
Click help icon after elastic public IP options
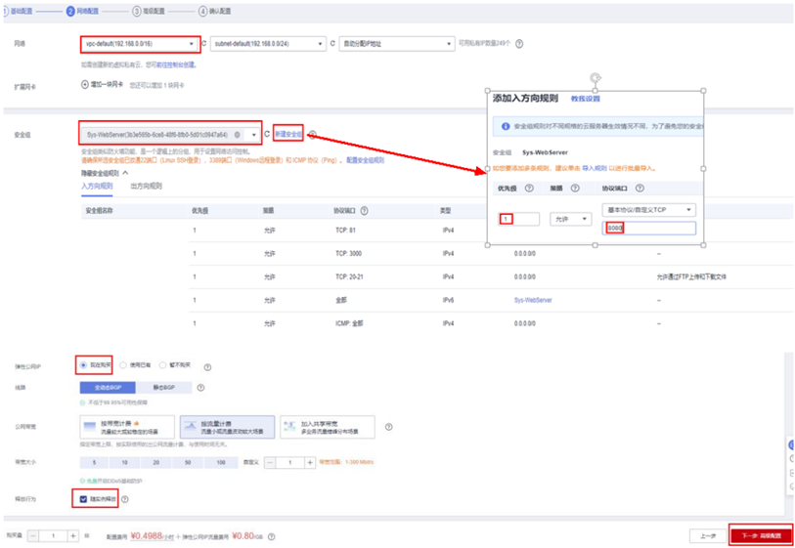(207, 367)
